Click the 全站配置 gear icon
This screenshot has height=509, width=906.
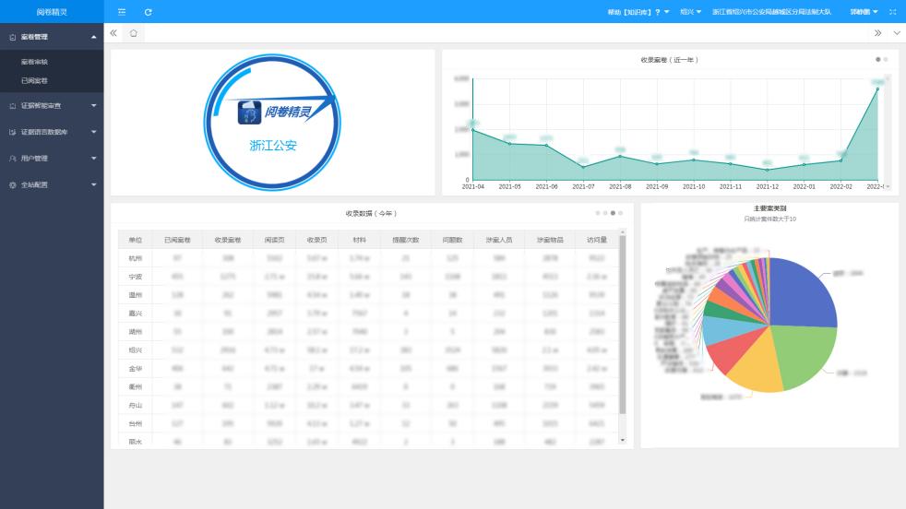click(x=13, y=184)
